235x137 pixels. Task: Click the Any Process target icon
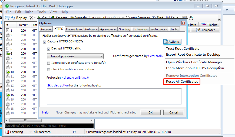[128, 18]
